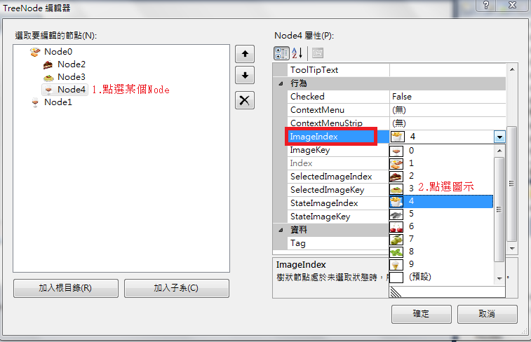Image resolution: width=531 pixels, height=342 pixels.
Task: Click the image dropdown list's scrollbar down arrow
Action: click(499, 279)
